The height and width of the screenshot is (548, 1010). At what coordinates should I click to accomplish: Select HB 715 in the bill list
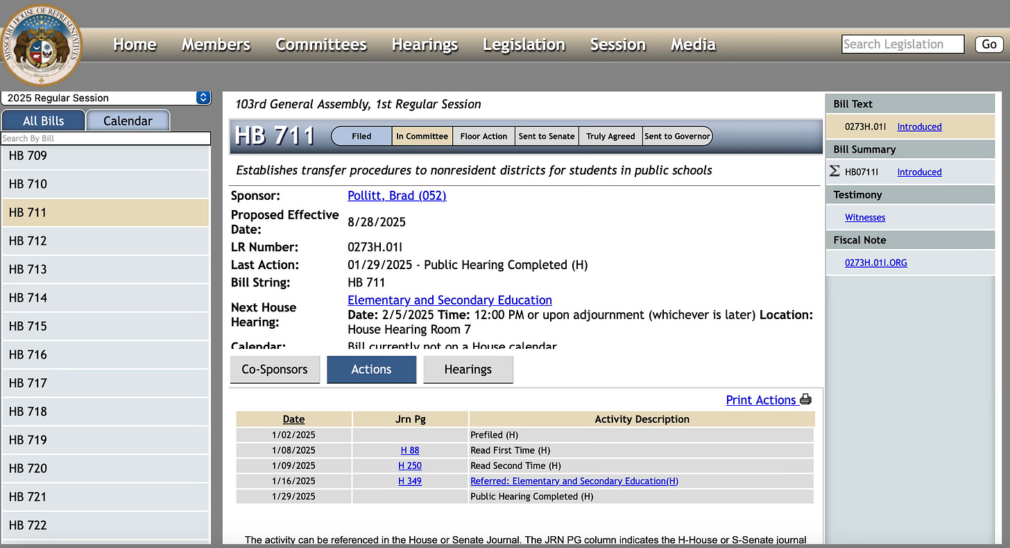point(105,327)
